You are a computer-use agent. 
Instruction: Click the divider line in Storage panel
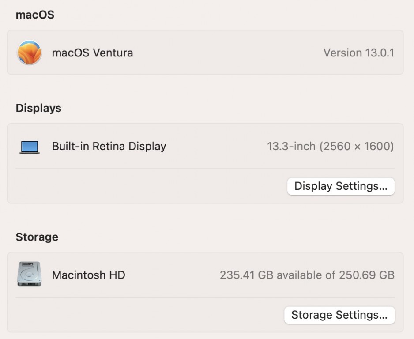tap(205, 298)
